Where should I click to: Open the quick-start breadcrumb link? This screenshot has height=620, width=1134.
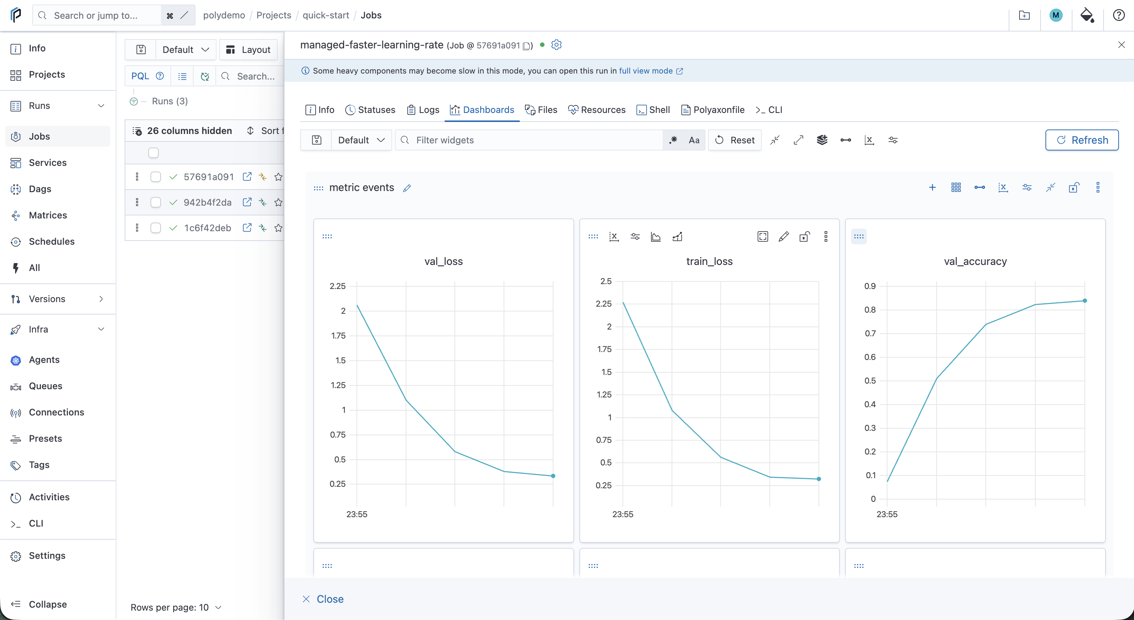[326, 15]
